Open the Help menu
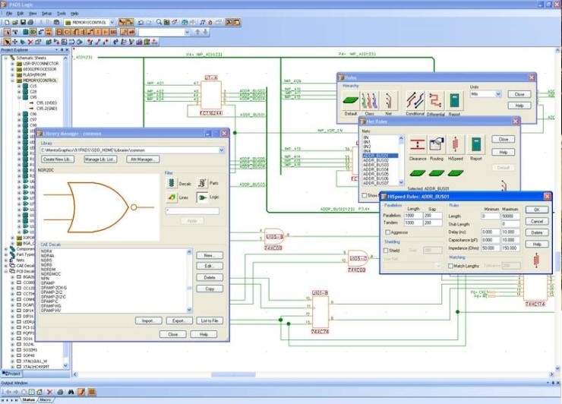The height and width of the screenshot is (404, 562). pyautogui.click(x=74, y=13)
